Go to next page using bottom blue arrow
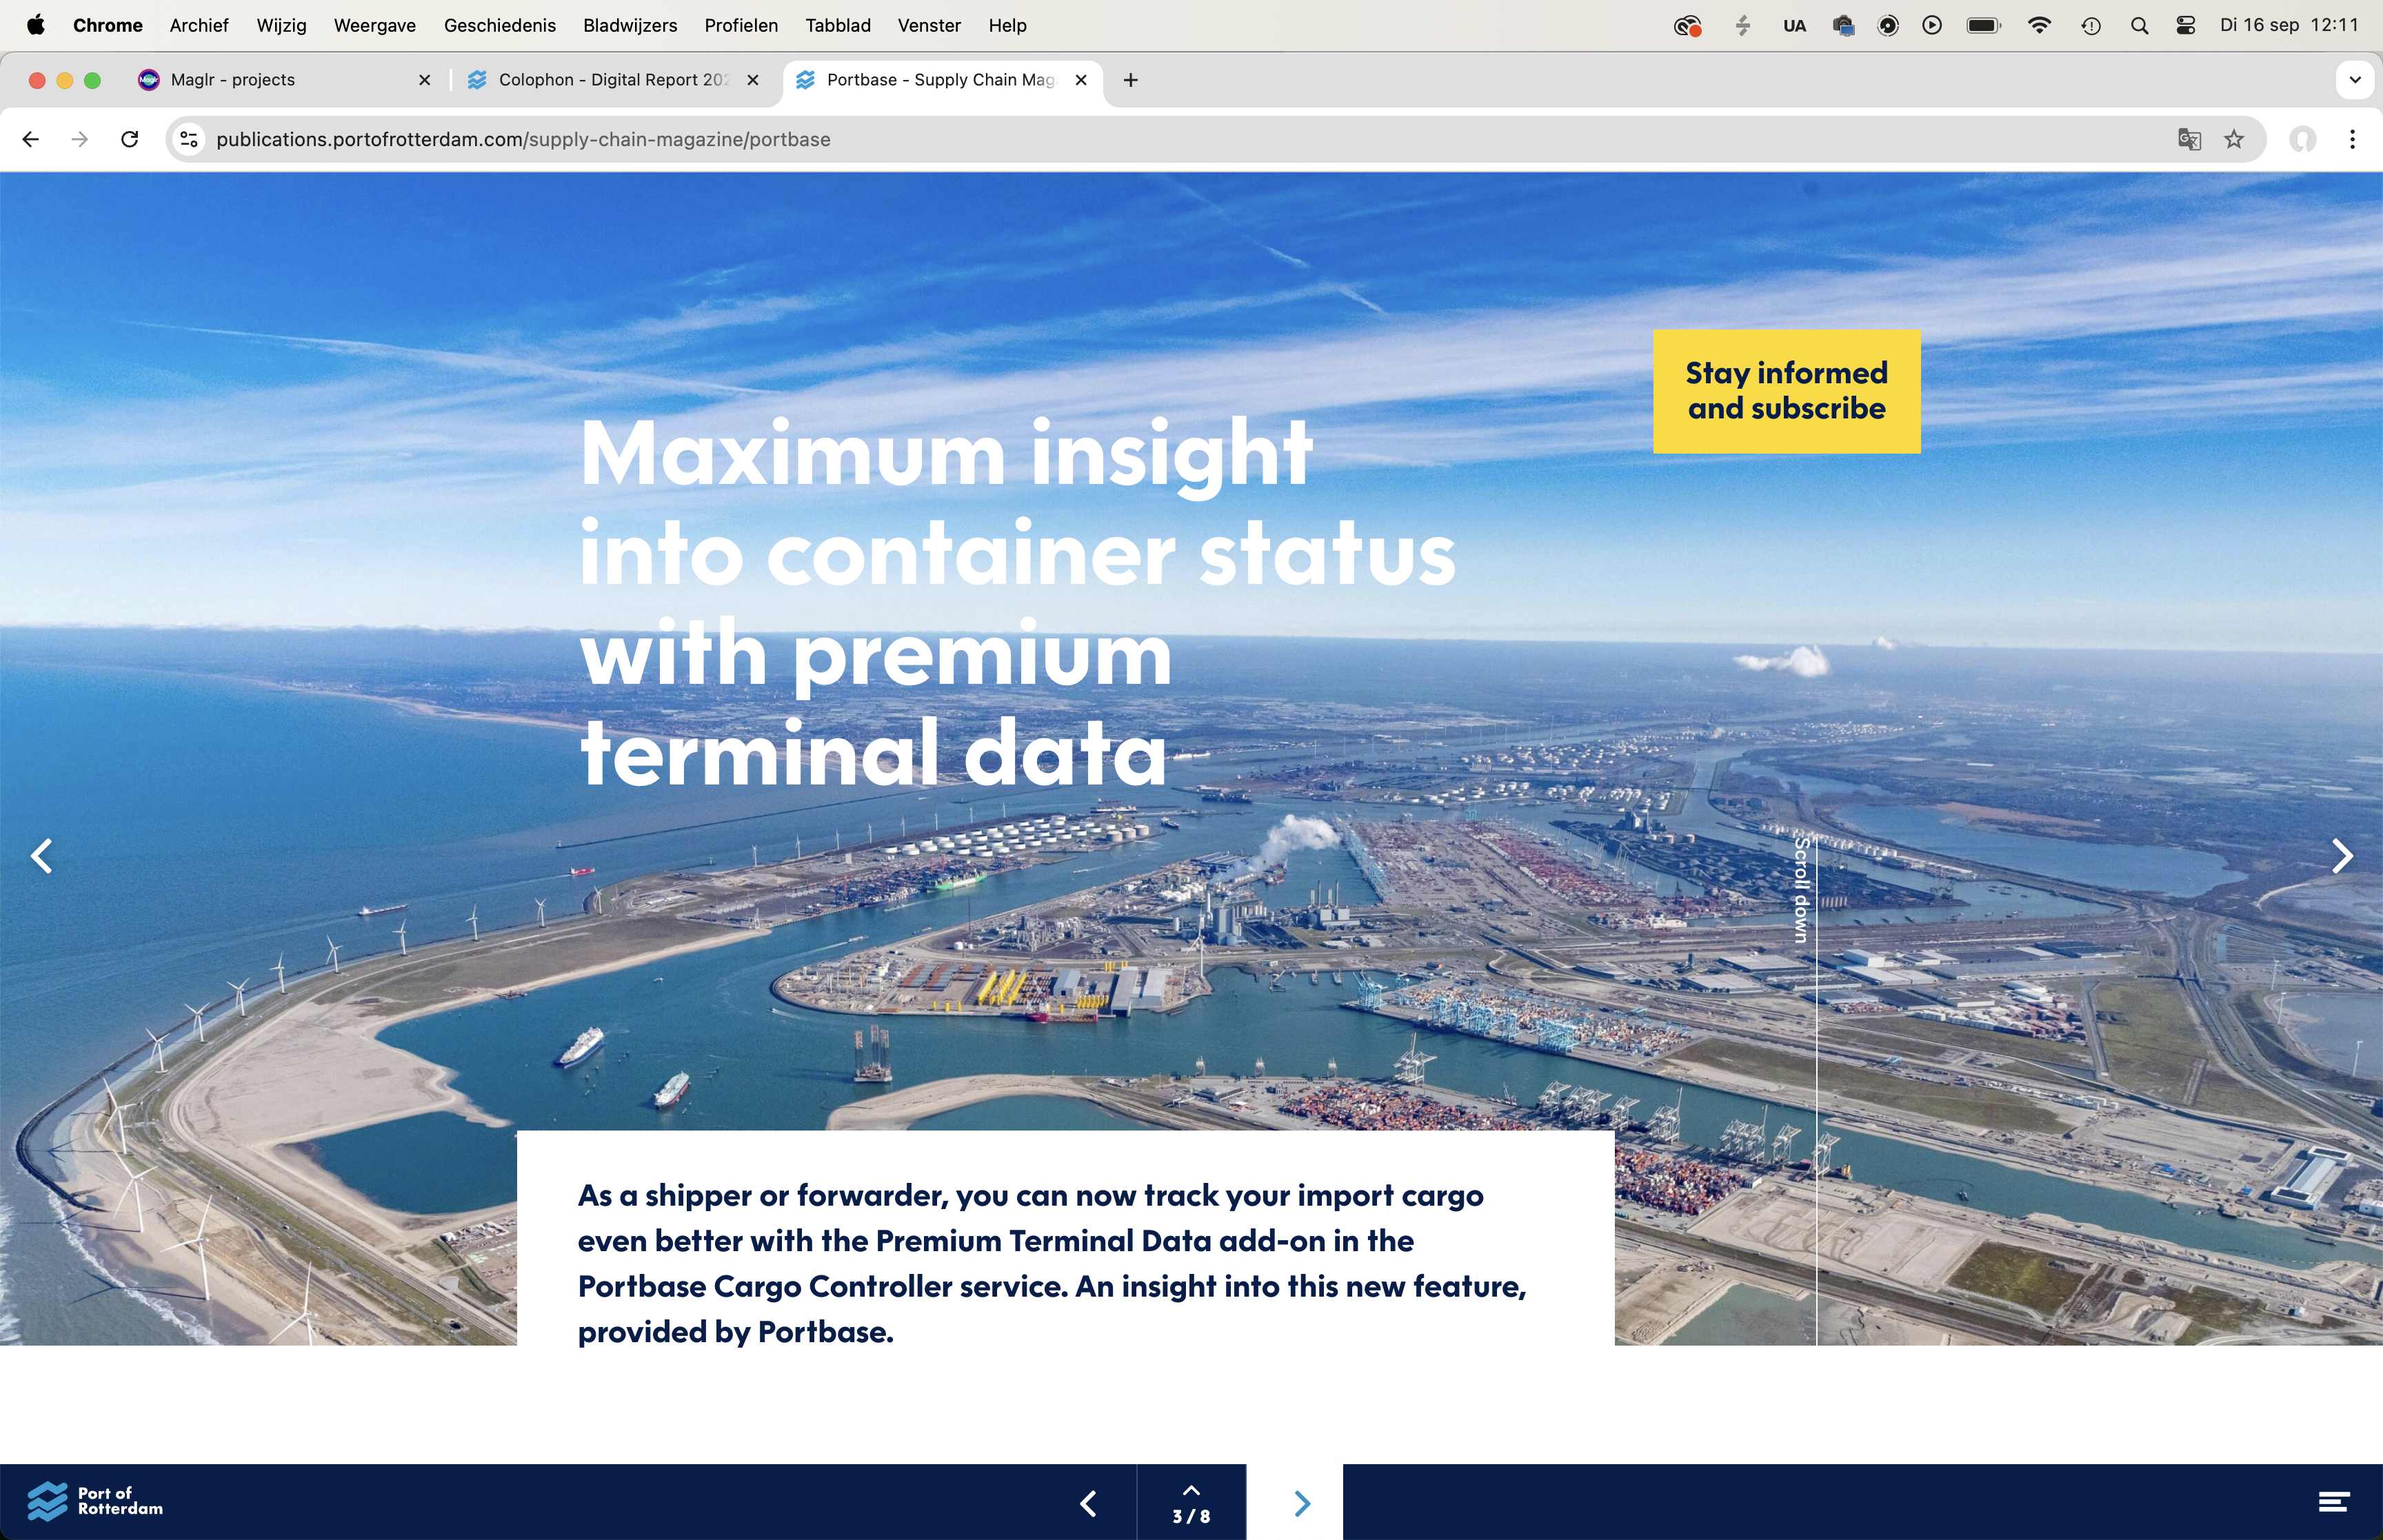 (x=1301, y=1503)
